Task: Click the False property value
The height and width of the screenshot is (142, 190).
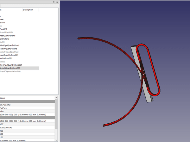Action: pyautogui.click(x=3, y=111)
